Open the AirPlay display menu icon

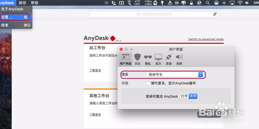pyautogui.click(x=232, y=3)
